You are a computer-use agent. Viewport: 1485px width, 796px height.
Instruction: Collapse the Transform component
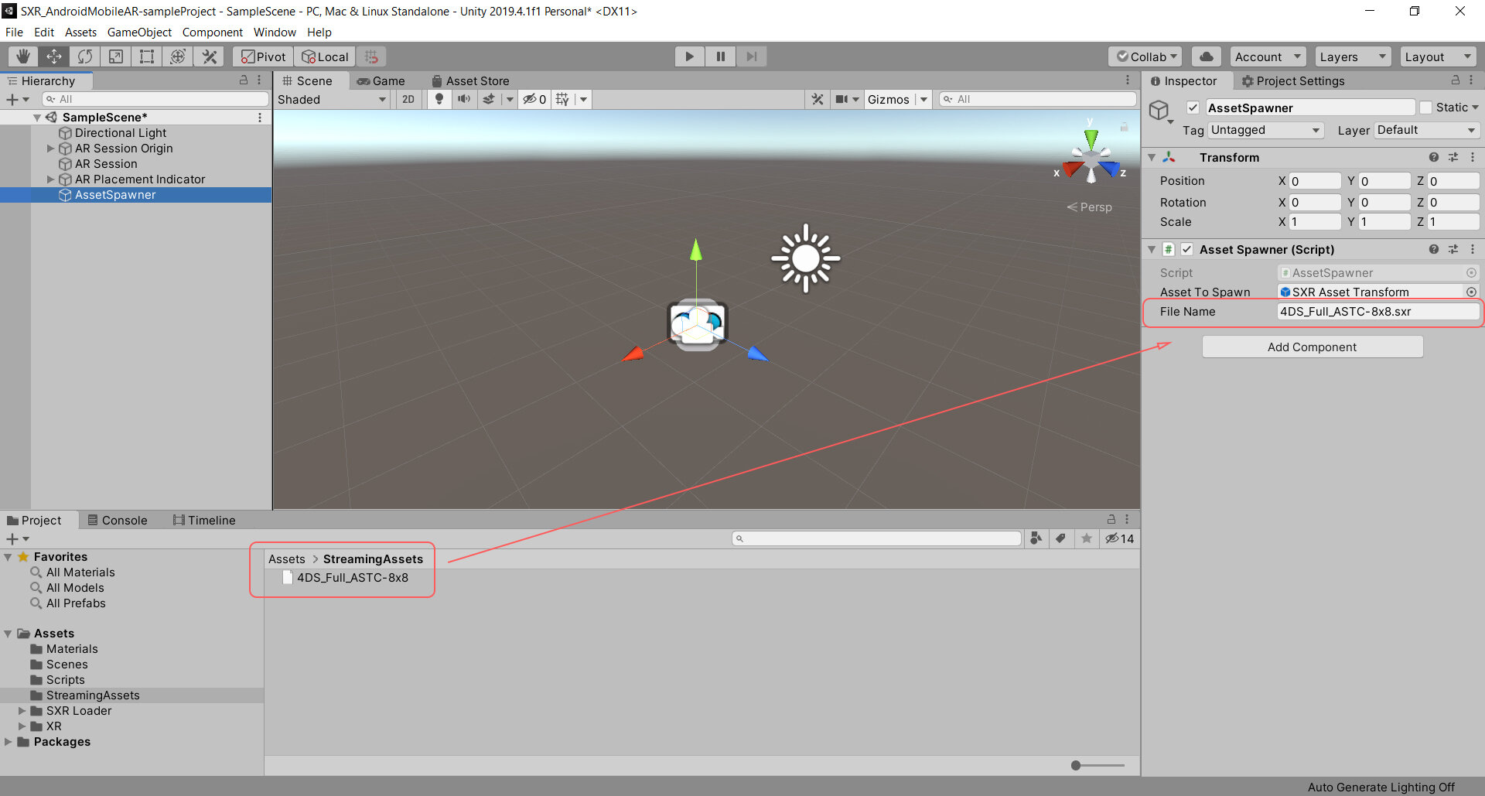1152,157
